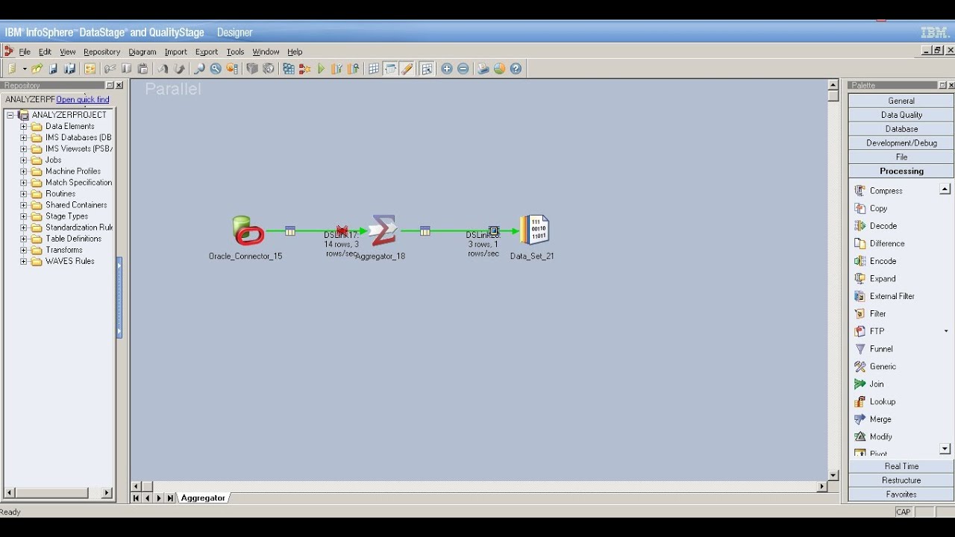Screen dimensions: 955x537
Task: Select the WAVES Rules folder
Action: click(x=69, y=261)
